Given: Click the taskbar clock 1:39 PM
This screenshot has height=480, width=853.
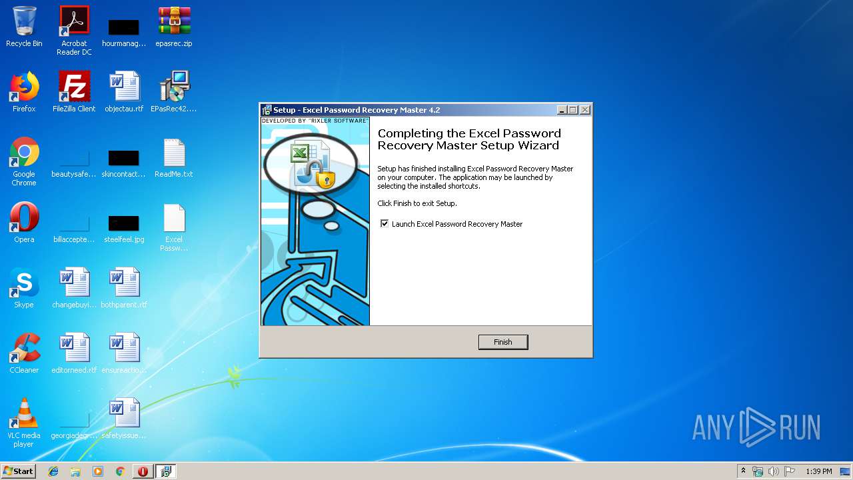Looking at the screenshot, I should tap(818, 471).
